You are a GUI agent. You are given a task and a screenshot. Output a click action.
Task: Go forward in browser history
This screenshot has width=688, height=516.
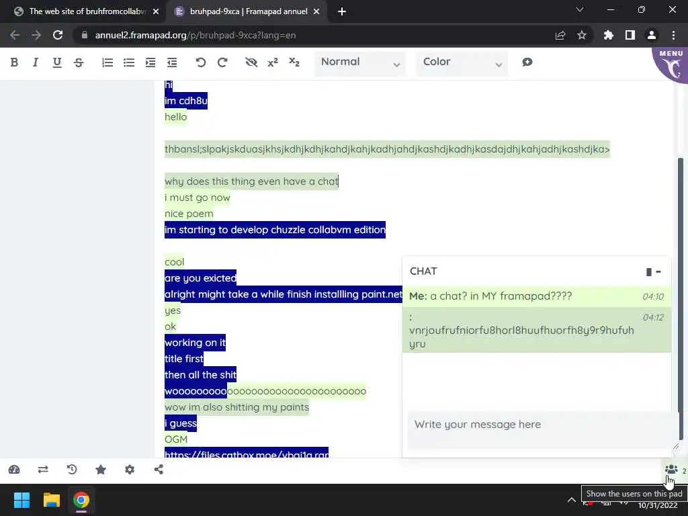(x=36, y=35)
